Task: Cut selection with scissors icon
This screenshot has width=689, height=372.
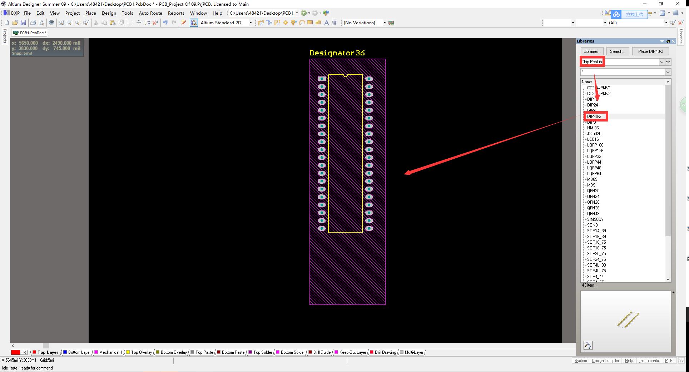Action: [x=96, y=23]
